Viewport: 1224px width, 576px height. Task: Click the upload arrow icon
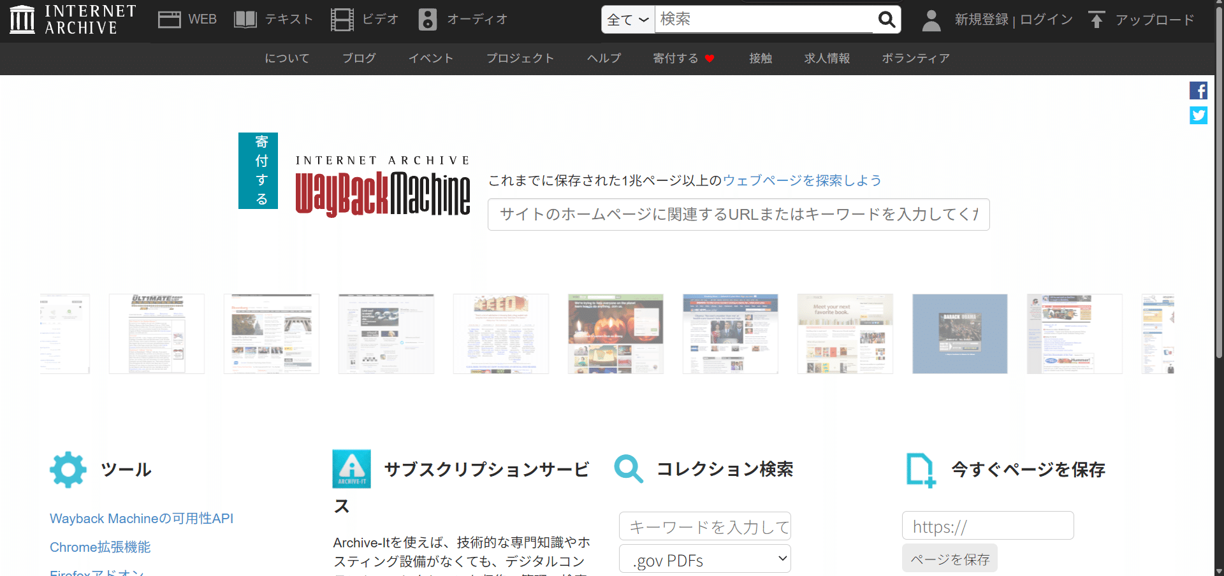tap(1096, 20)
